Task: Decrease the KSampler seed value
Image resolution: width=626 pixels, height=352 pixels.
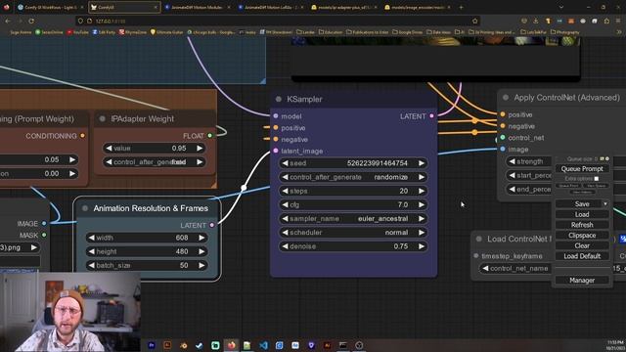Action: tap(285, 163)
